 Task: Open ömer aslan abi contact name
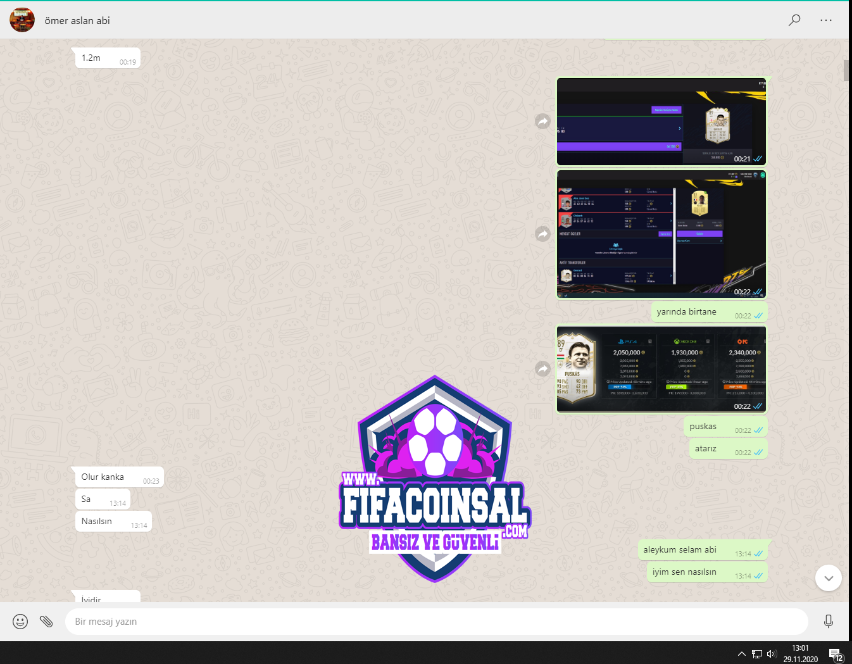[x=77, y=21]
